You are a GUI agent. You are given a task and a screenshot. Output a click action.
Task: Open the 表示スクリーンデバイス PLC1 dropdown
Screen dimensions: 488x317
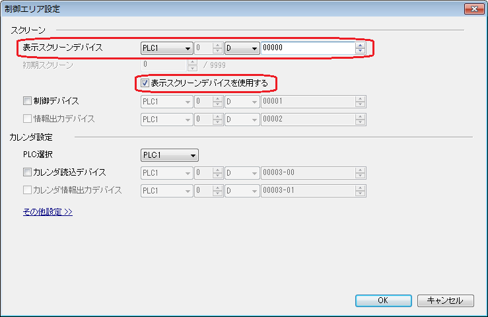166,48
